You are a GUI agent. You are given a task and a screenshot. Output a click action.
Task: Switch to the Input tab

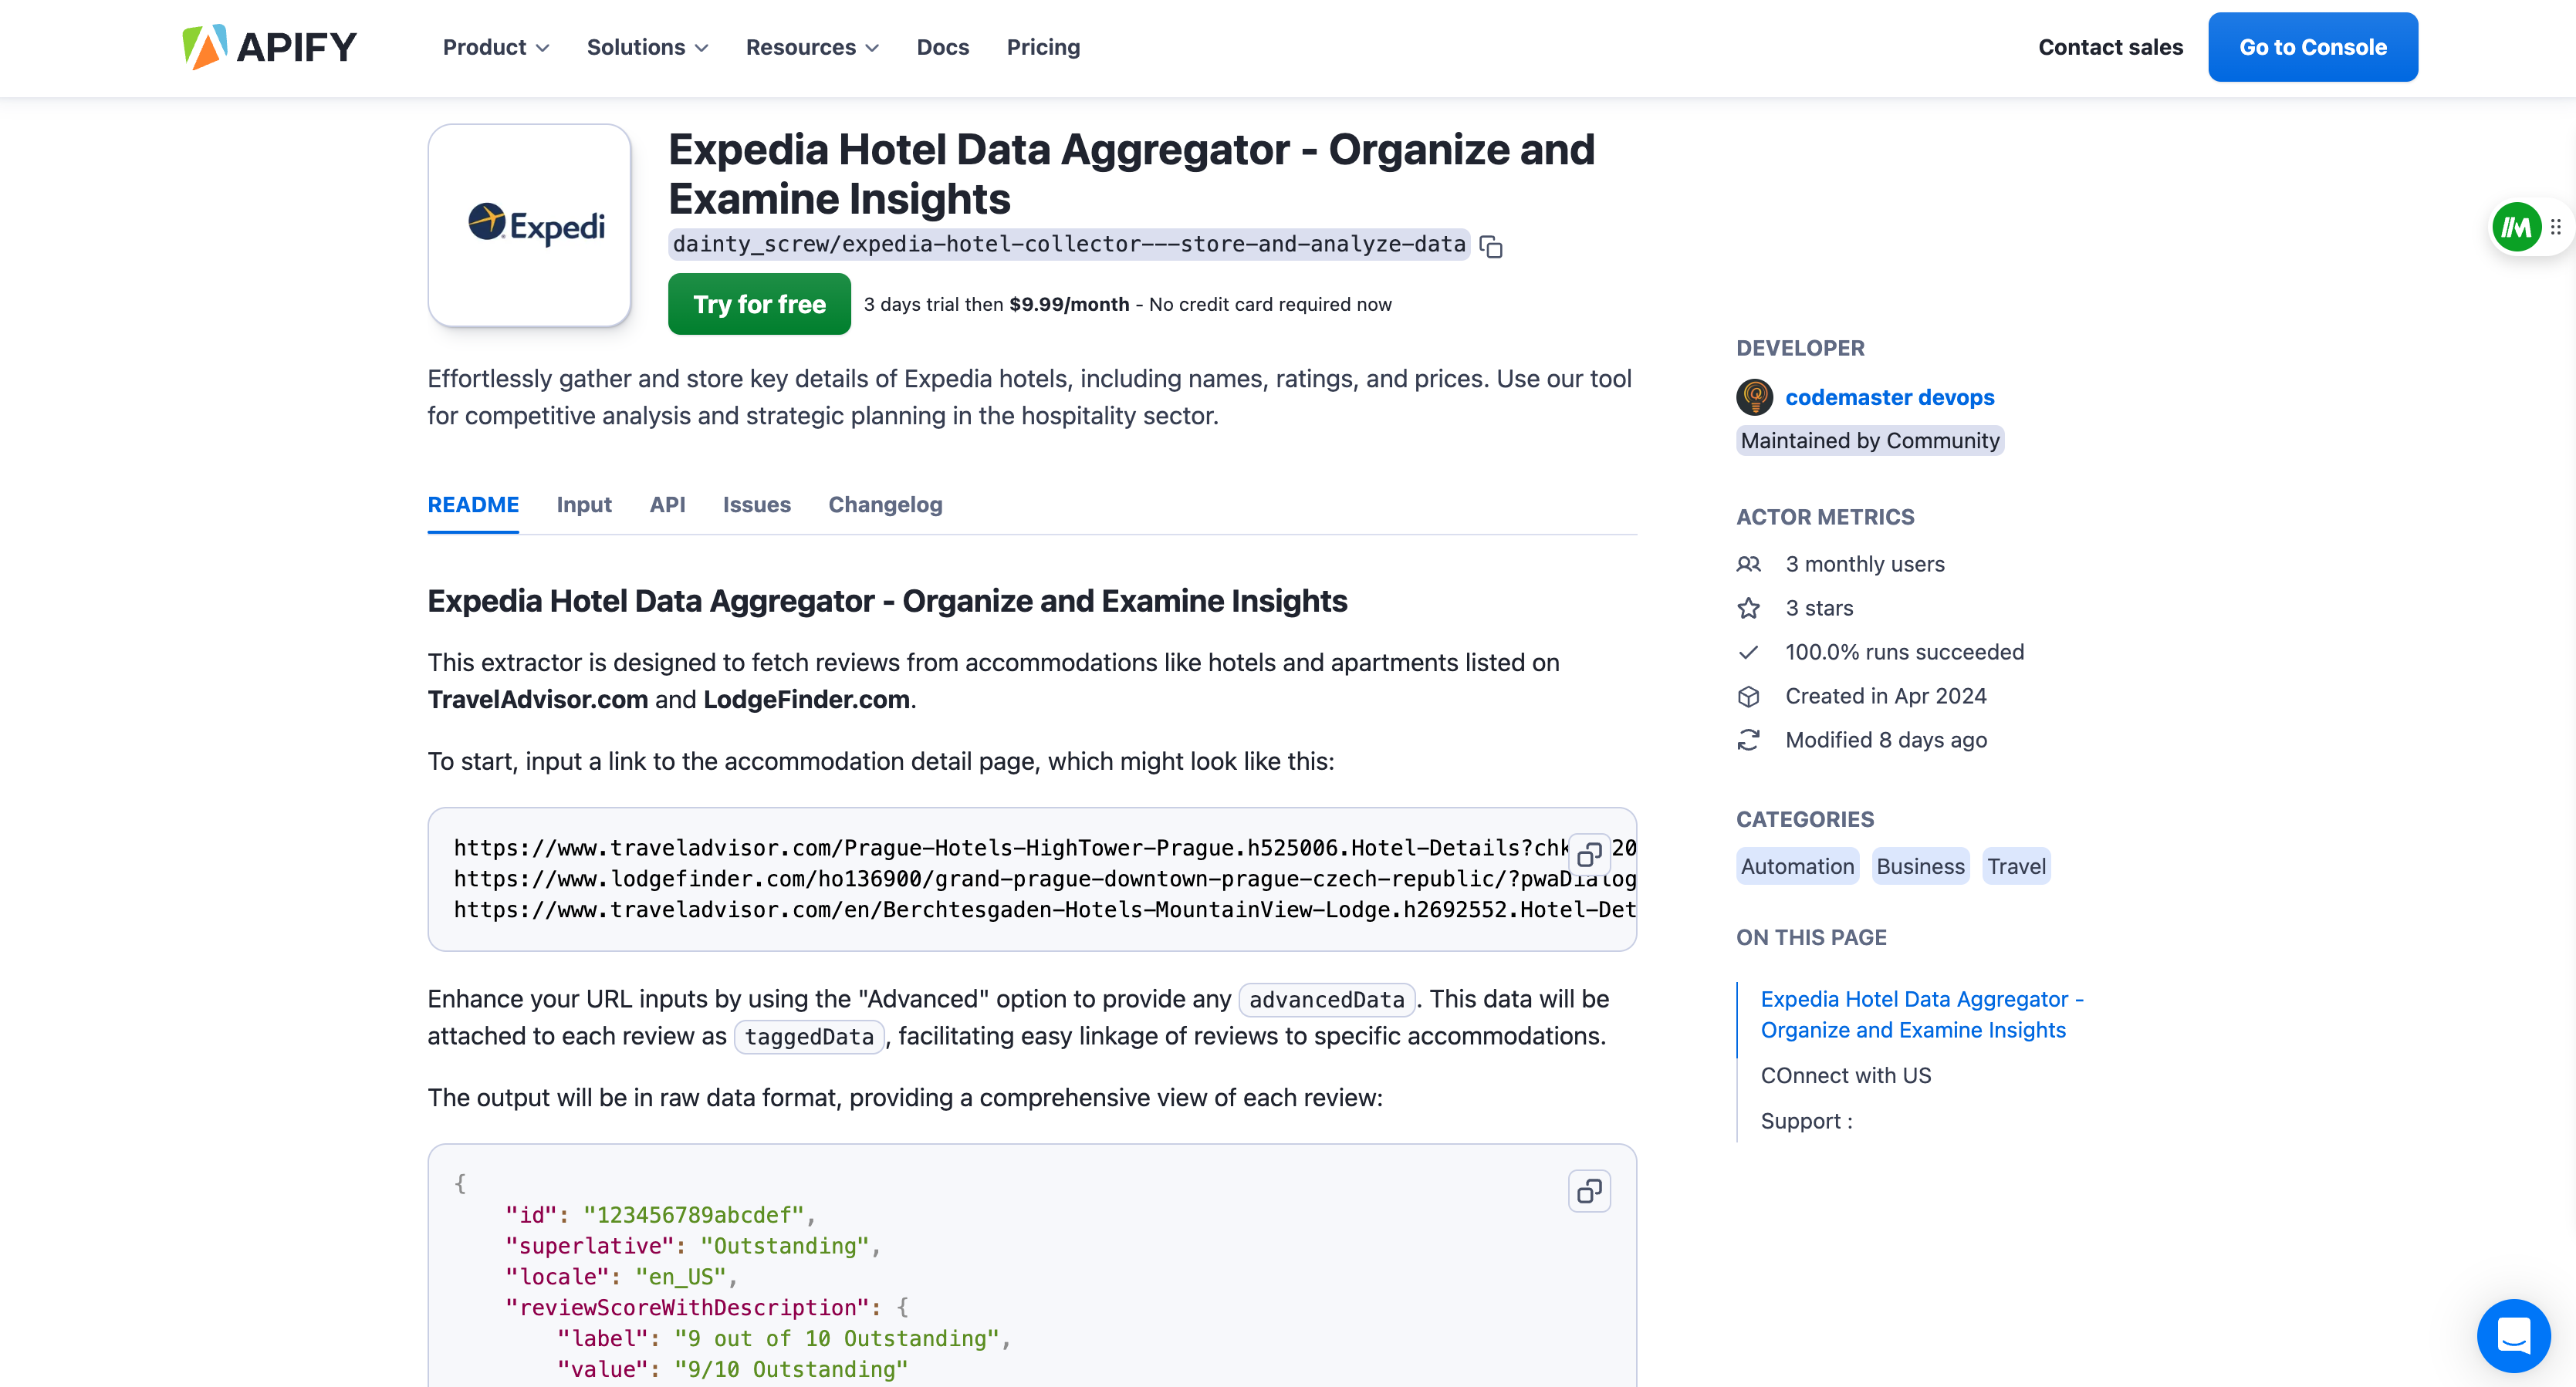pyautogui.click(x=584, y=505)
